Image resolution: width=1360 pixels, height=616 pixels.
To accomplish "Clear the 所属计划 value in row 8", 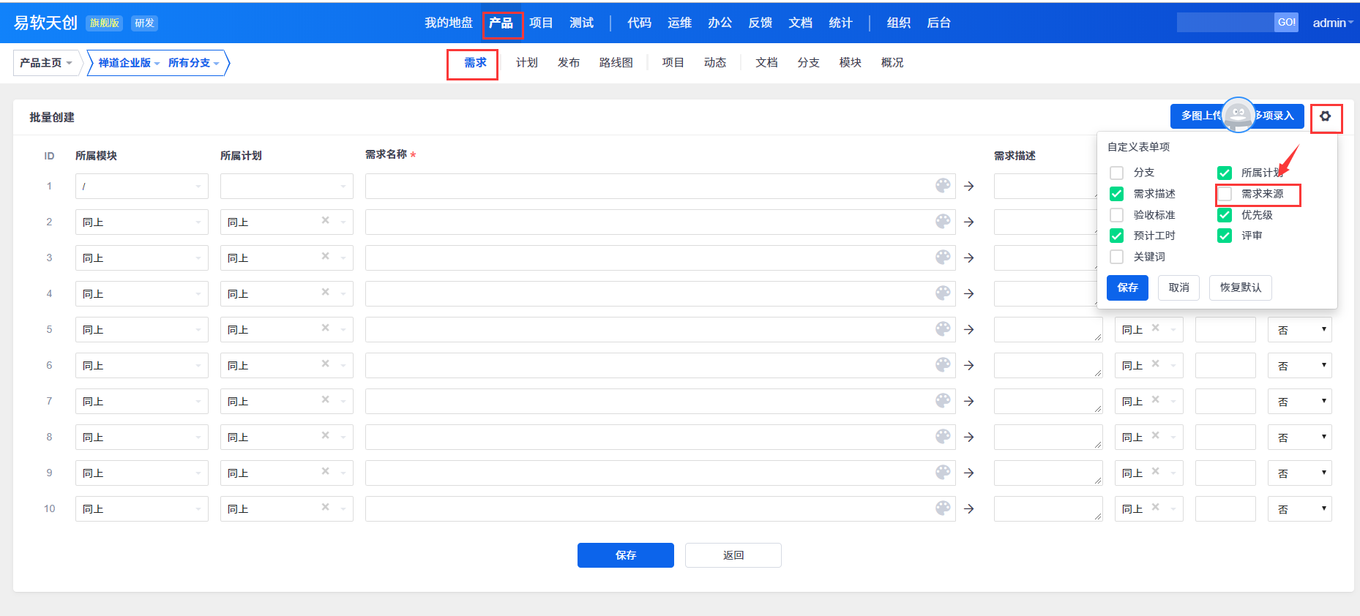I will (326, 435).
